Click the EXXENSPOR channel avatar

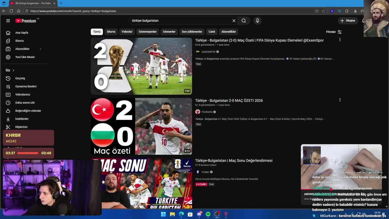coord(198,52)
